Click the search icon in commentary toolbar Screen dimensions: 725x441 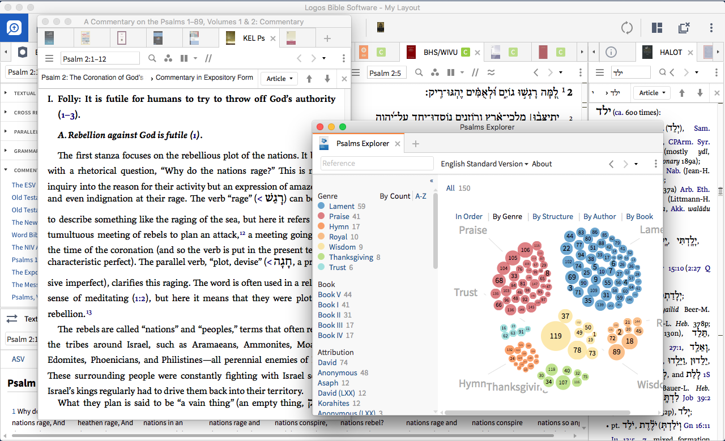152,58
